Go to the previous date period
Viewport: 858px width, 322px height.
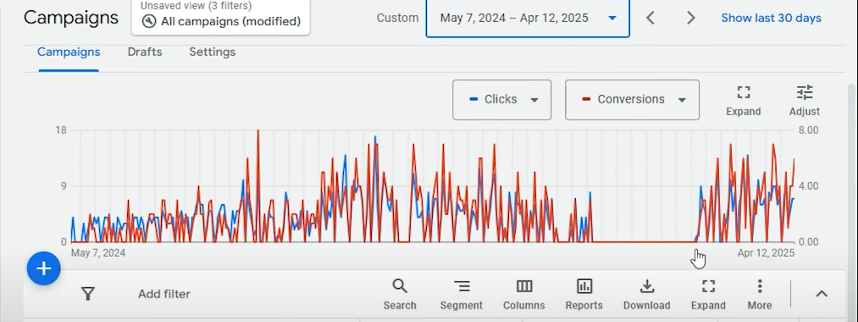pyautogui.click(x=650, y=18)
